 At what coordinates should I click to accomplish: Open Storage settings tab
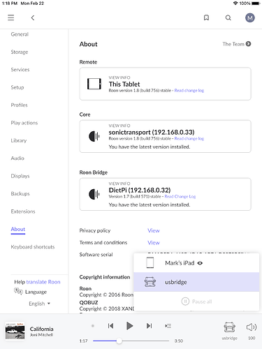(x=20, y=52)
